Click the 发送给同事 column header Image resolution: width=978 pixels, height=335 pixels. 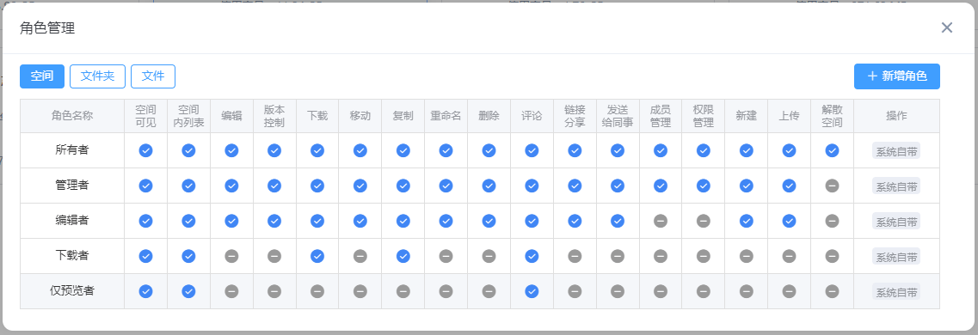point(618,116)
